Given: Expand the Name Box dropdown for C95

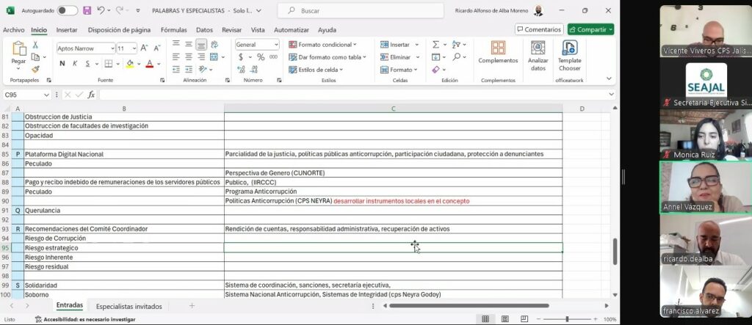Looking at the screenshot, I should point(46,95).
